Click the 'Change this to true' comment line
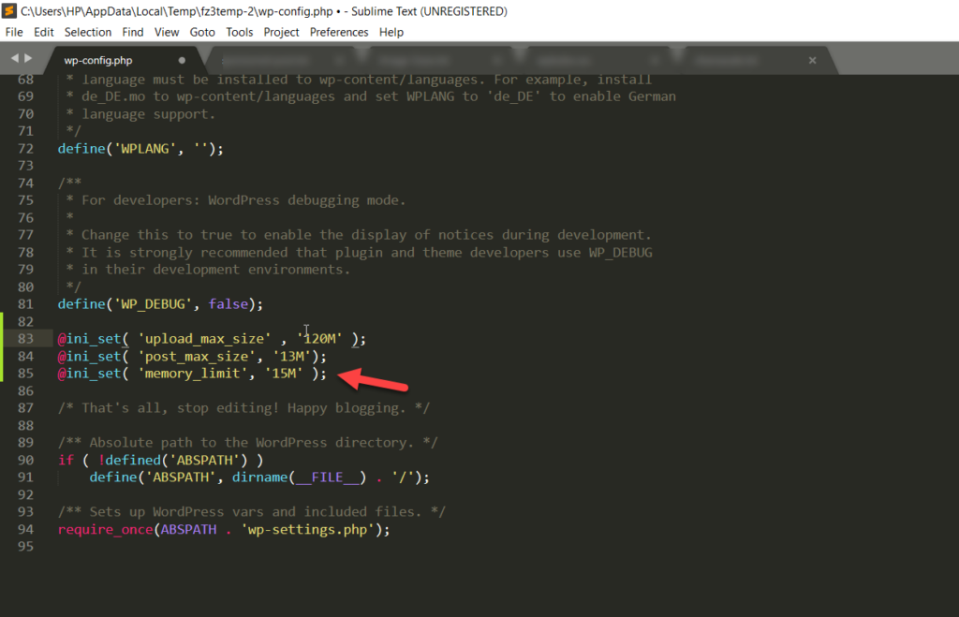This screenshot has height=617, width=959. pos(359,235)
